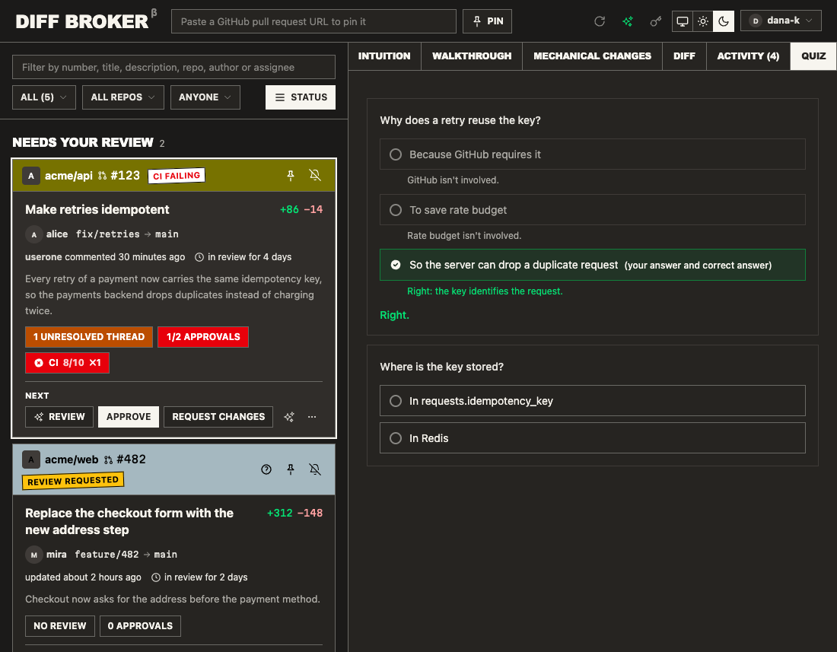Focus the GitHub pull request URL field
The height and width of the screenshot is (652, 837).
(313, 21)
